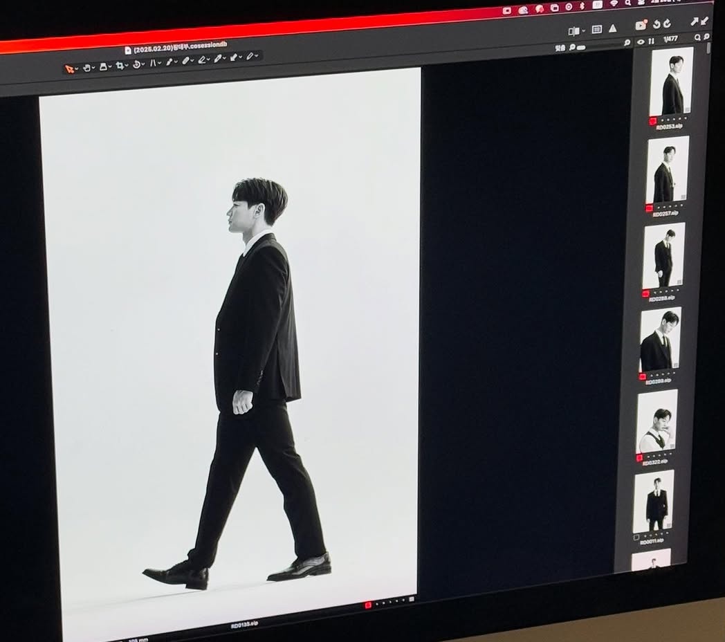Click empty color tag box under RD0011.eip
725x642 pixels.
636,538
